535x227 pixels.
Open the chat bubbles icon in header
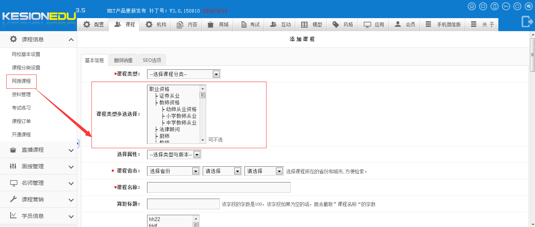tap(529, 6)
